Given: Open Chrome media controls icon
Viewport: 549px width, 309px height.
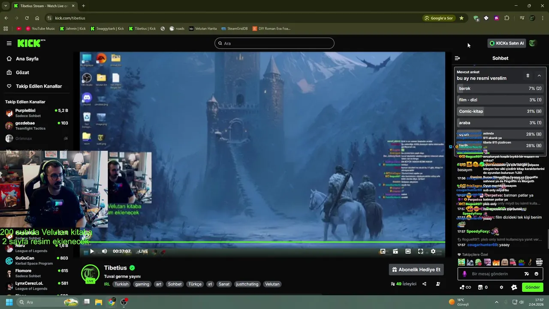Looking at the screenshot, I should tap(522, 18).
